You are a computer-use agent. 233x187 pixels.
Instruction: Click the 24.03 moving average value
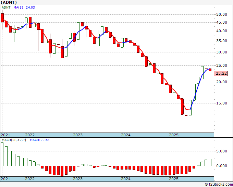pyautogui.click(x=30, y=8)
